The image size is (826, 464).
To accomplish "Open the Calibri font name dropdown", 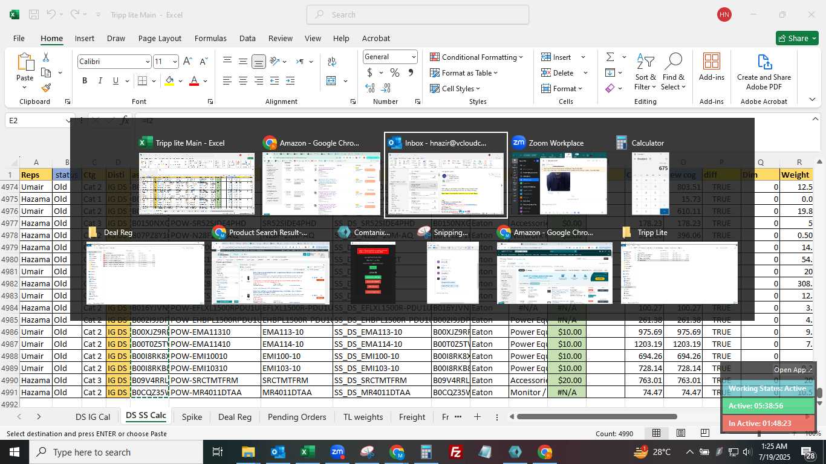I will click(147, 62).
